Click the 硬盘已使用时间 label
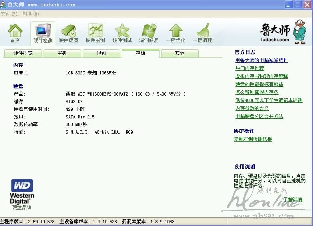The image size is (313, 226). pyautogui.click(x=31, y=109)
